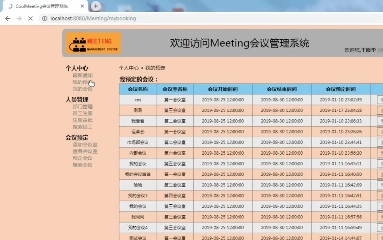View site information icon in address bar
Viewport: 383px width, 240px height.
coord(44,18)
